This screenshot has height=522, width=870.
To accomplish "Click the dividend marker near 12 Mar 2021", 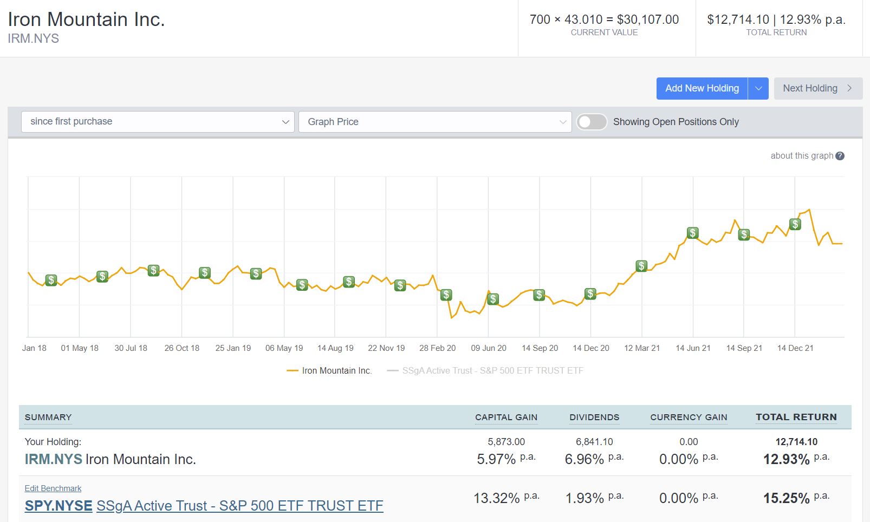I will point(641,266).
